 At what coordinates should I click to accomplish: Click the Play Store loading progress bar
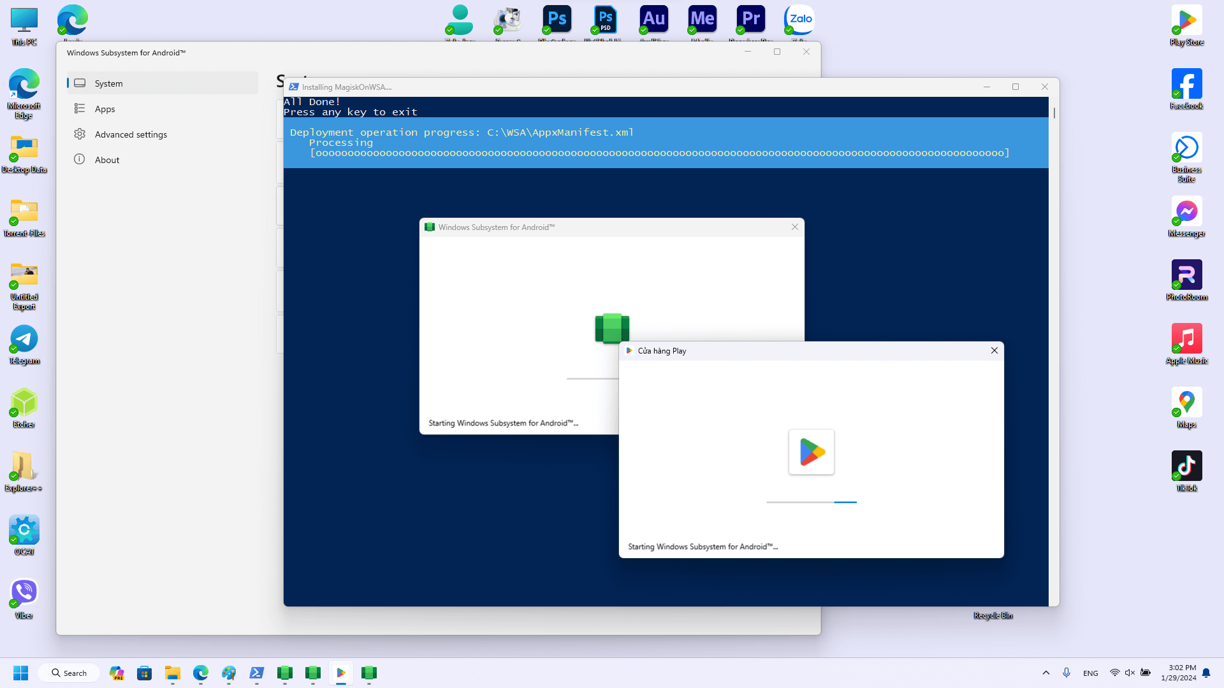coord(811,502)
